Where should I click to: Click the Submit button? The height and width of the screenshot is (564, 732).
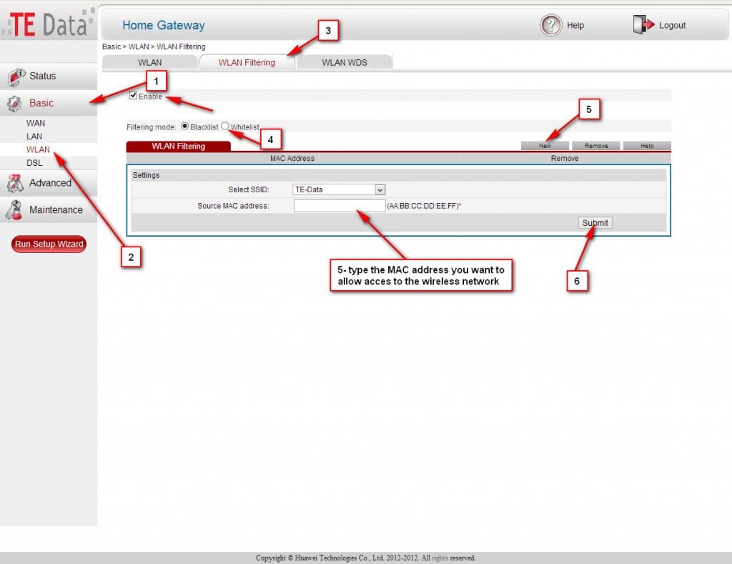(595, 223)
